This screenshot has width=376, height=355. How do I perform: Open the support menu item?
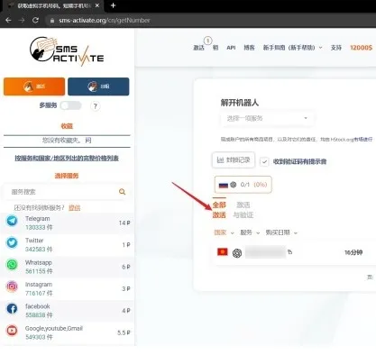click(x=336, y=48)
